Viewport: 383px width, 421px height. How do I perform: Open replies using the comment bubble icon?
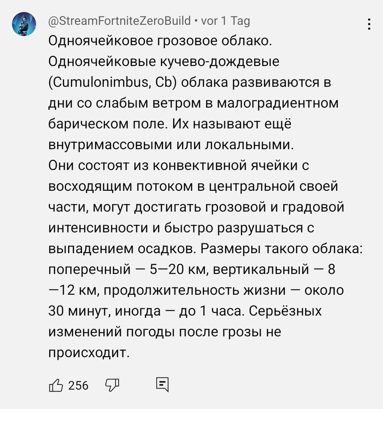pyautogui.click(x=163, y=385)
